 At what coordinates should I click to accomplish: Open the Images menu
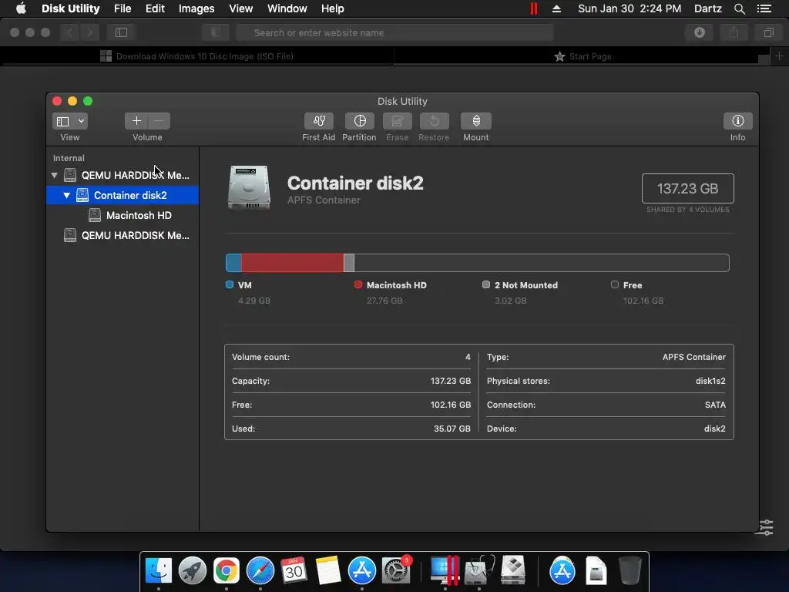pyautogui.click(x=196, y=8)
